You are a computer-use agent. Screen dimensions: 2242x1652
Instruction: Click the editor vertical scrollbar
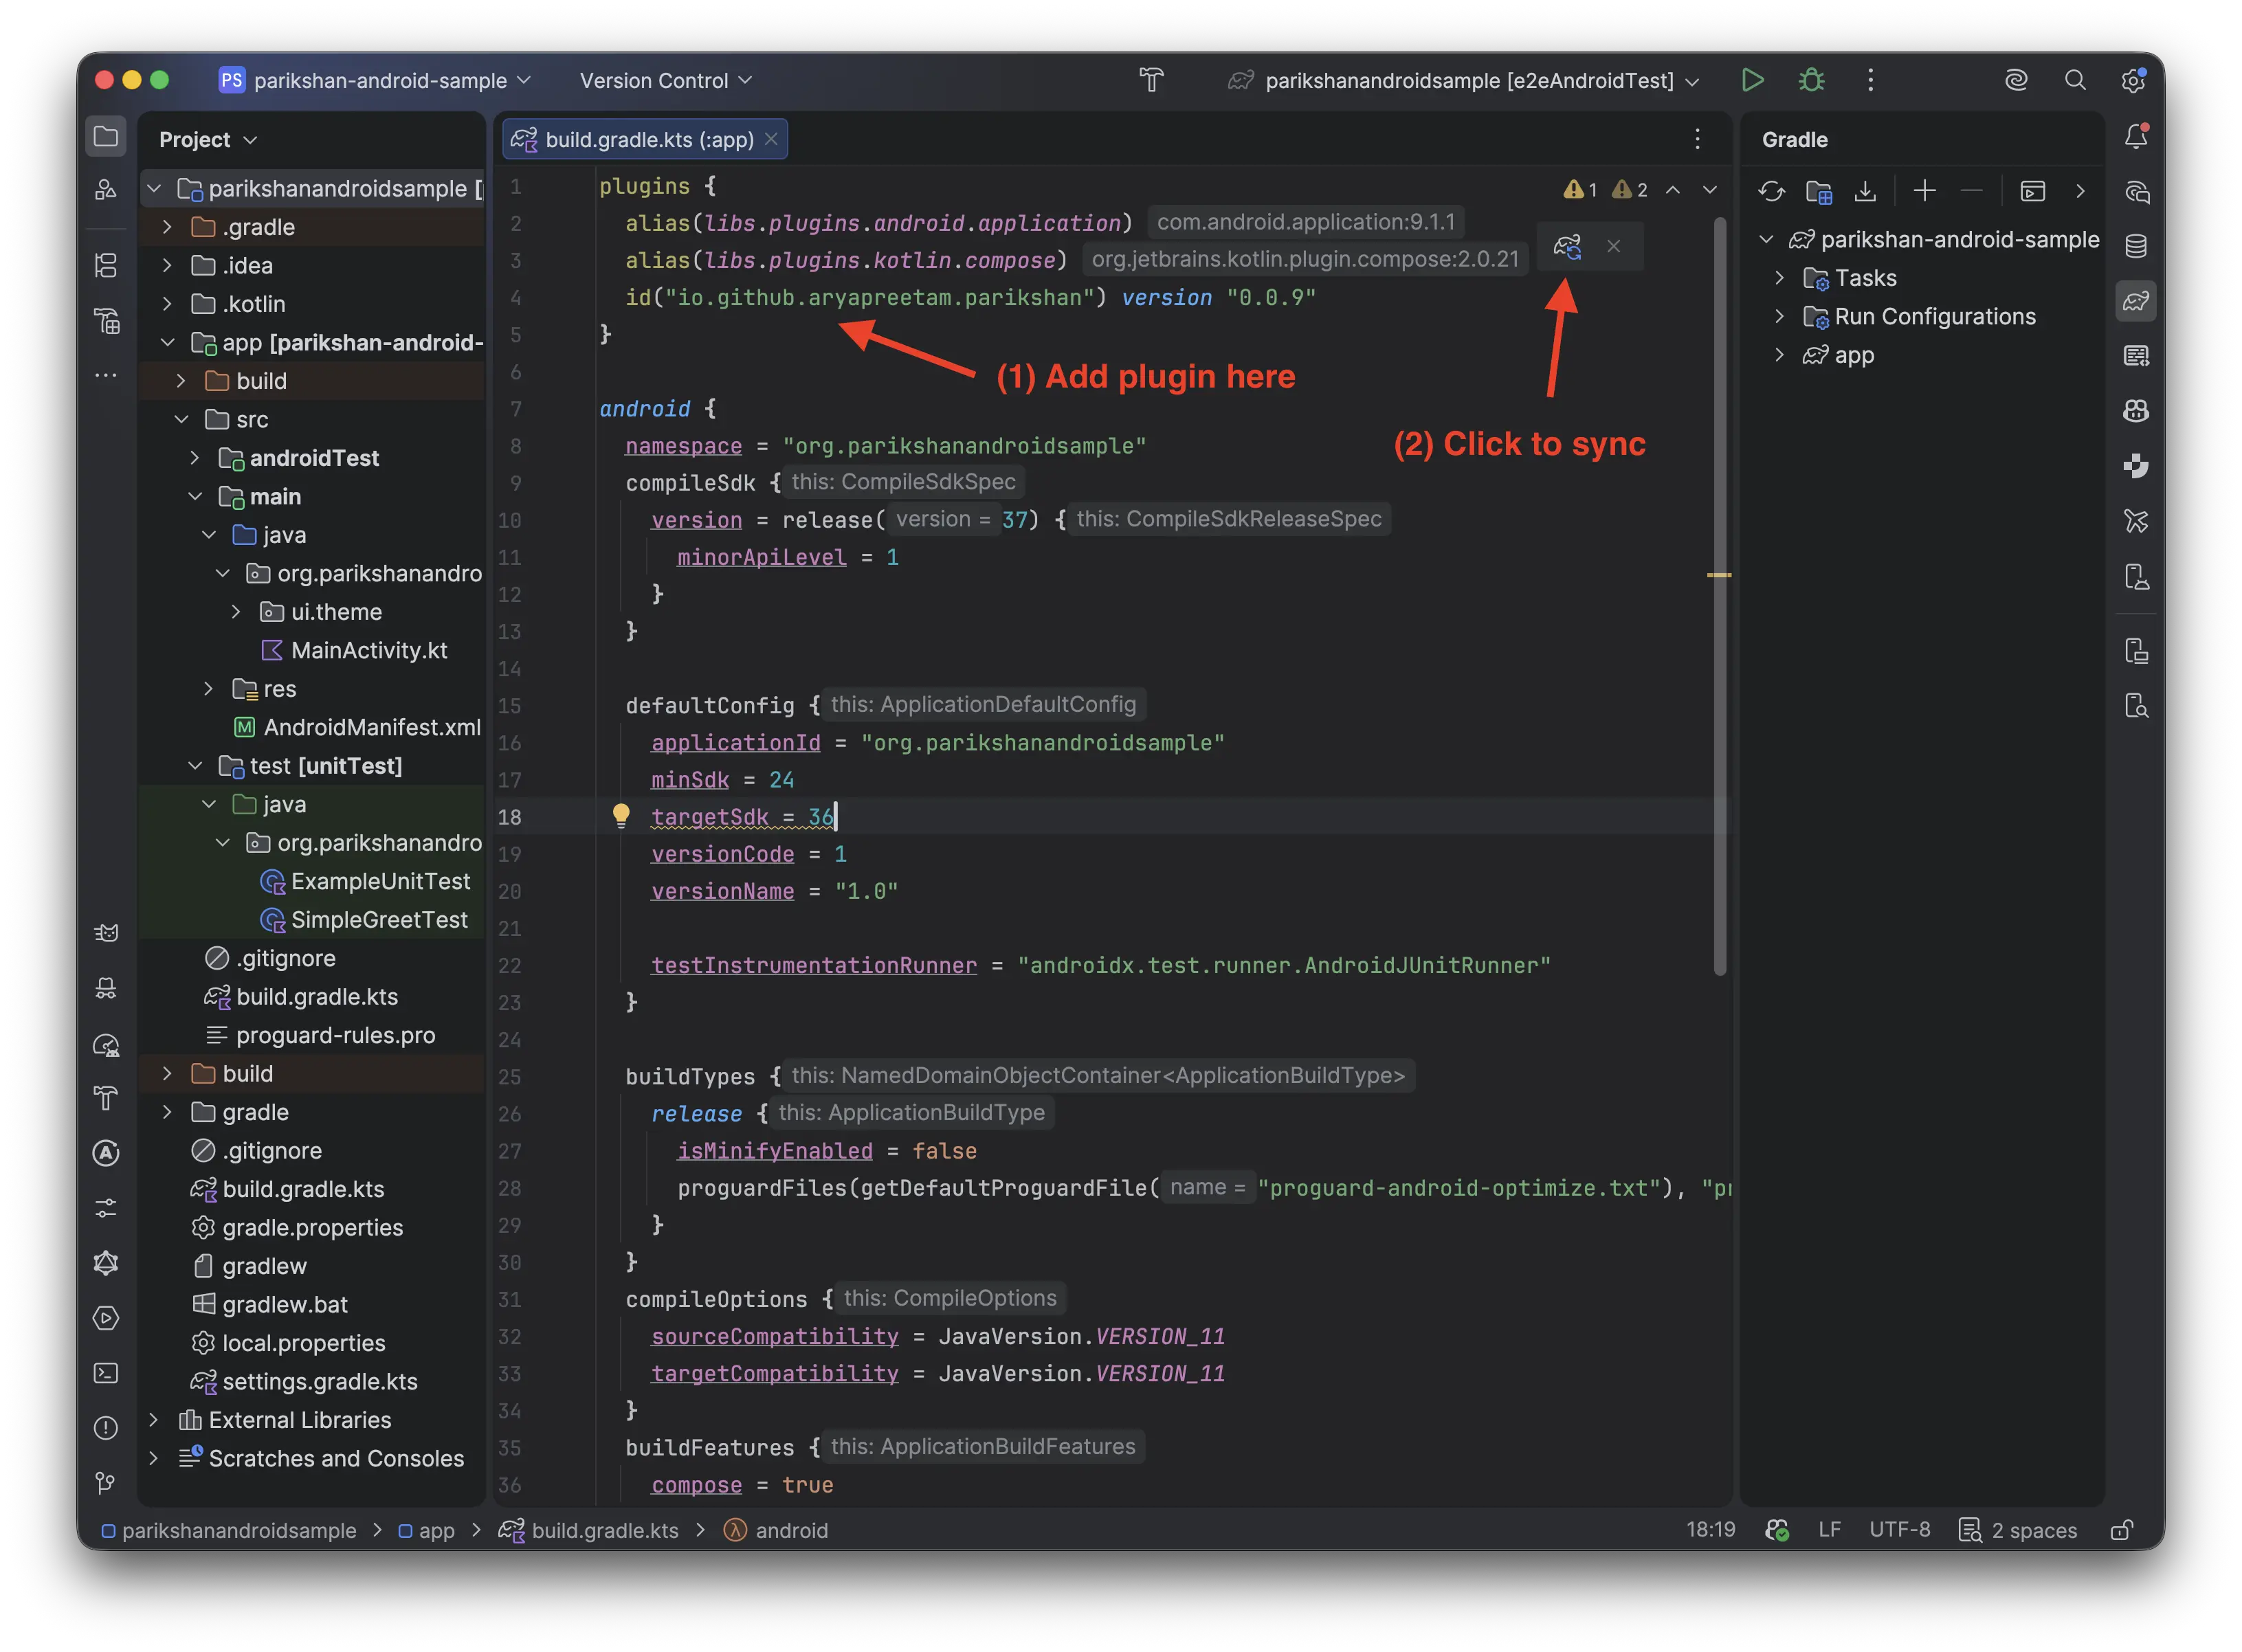point(1720,595)
